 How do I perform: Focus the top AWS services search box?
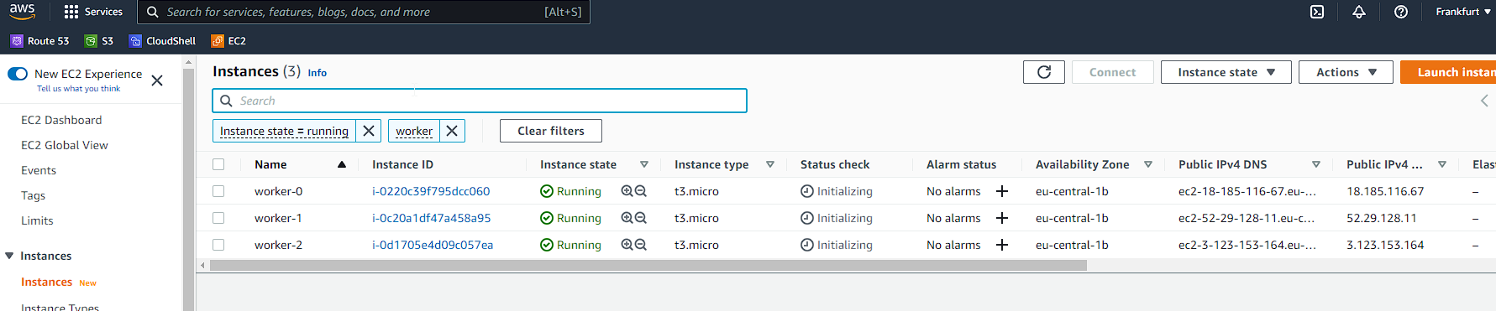[364, 12]
